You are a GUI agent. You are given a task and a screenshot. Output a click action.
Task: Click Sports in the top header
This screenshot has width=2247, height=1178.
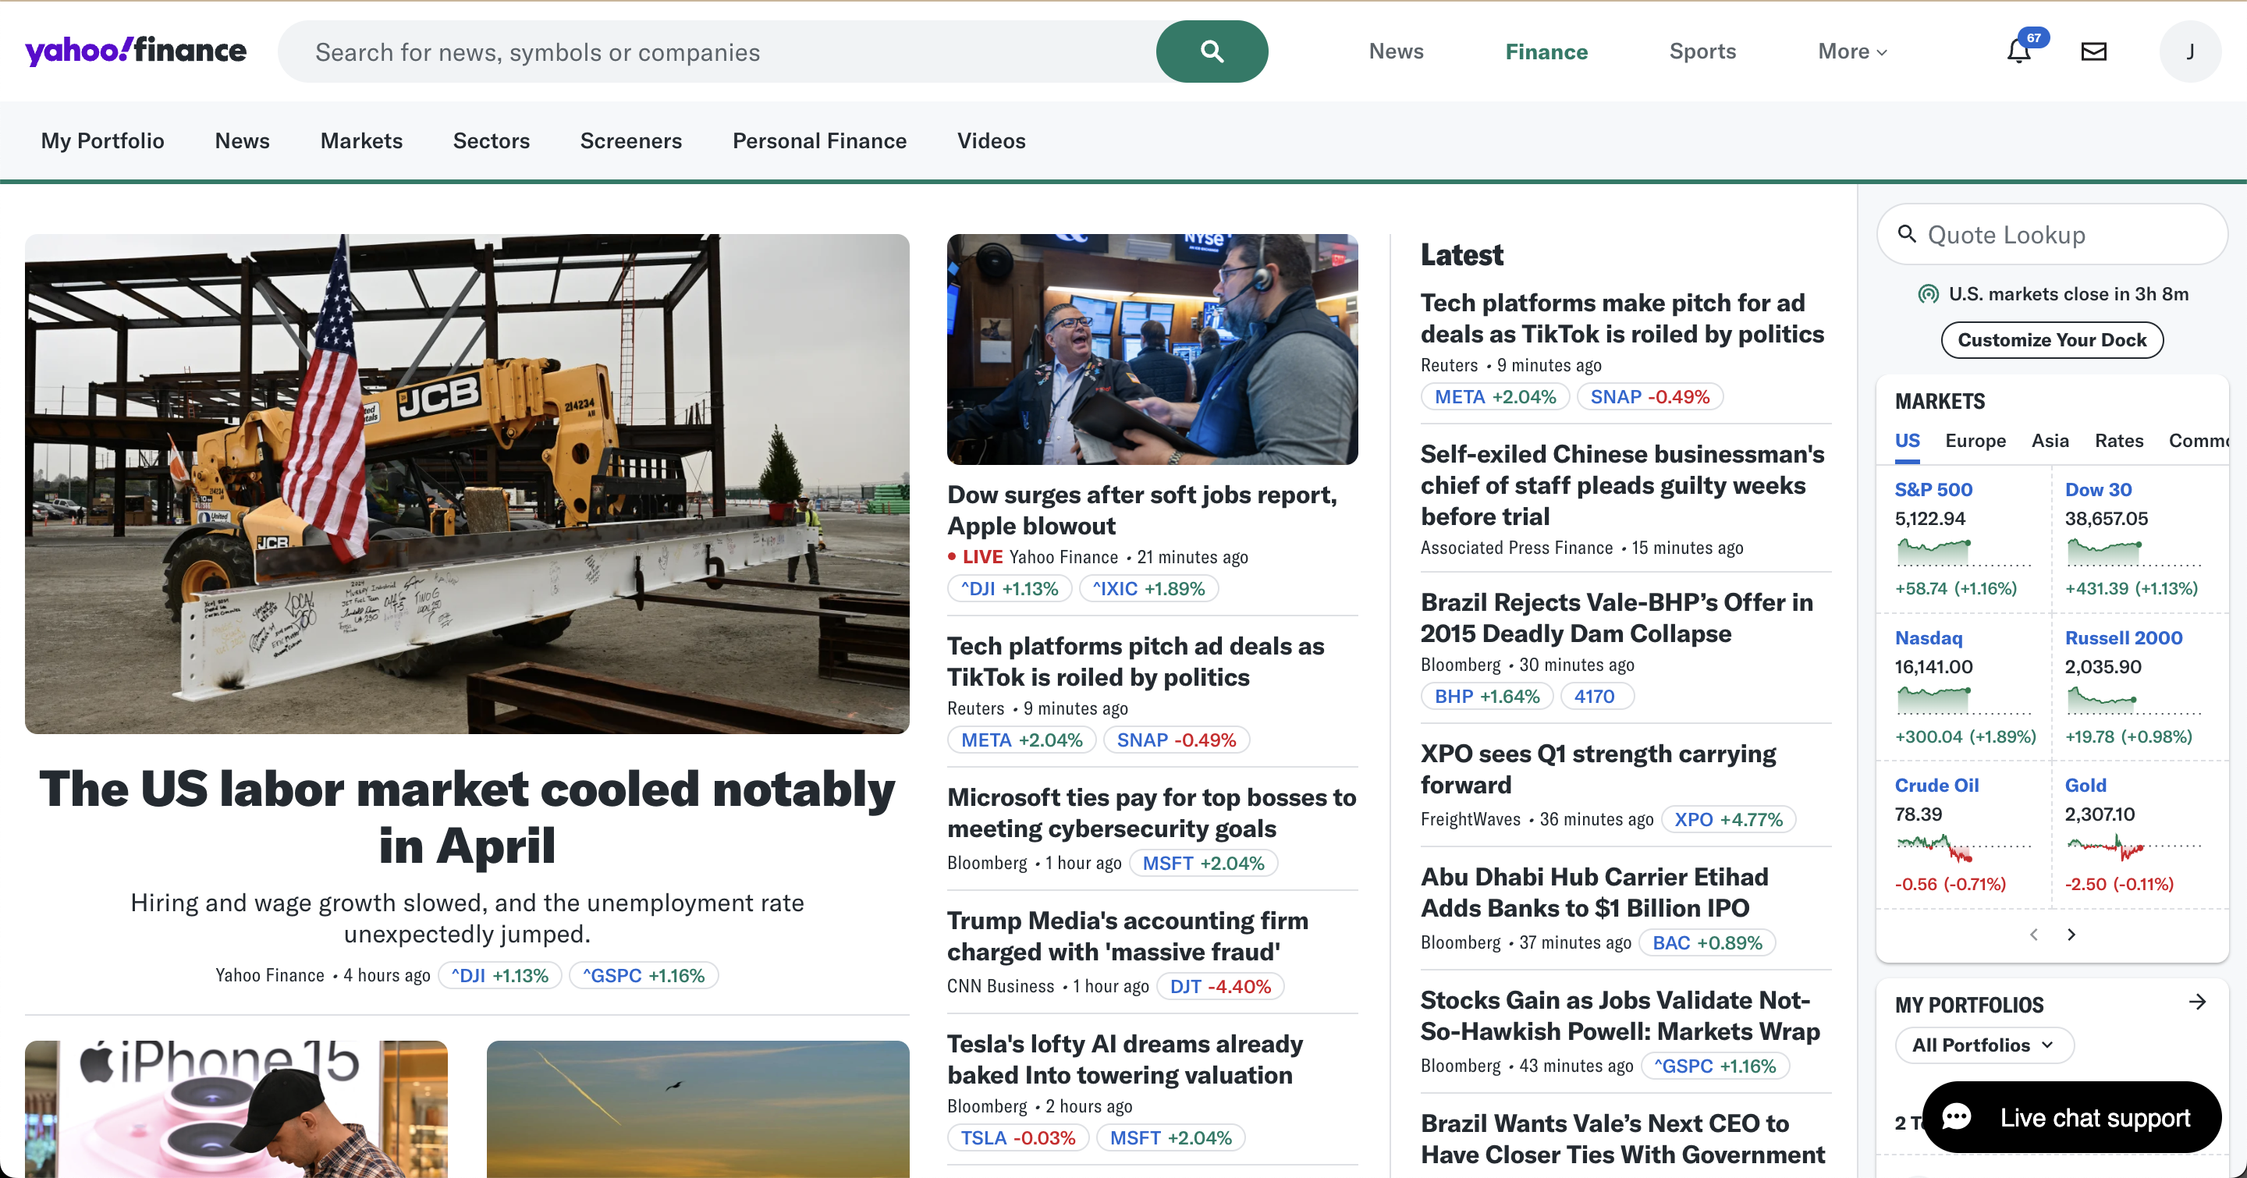point(1702,51)
